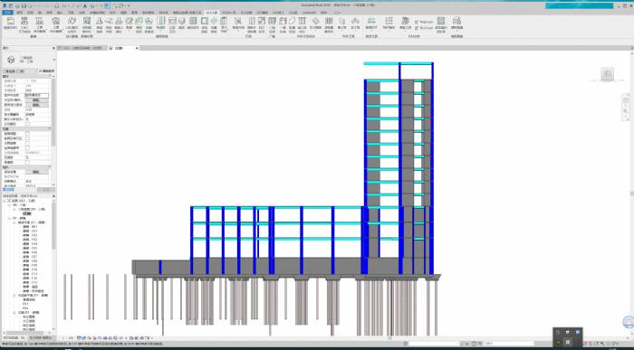Screen dimensions: 634x350
Task: Open the type selector dropdown in Properties
Action: (x=53, y=60)
